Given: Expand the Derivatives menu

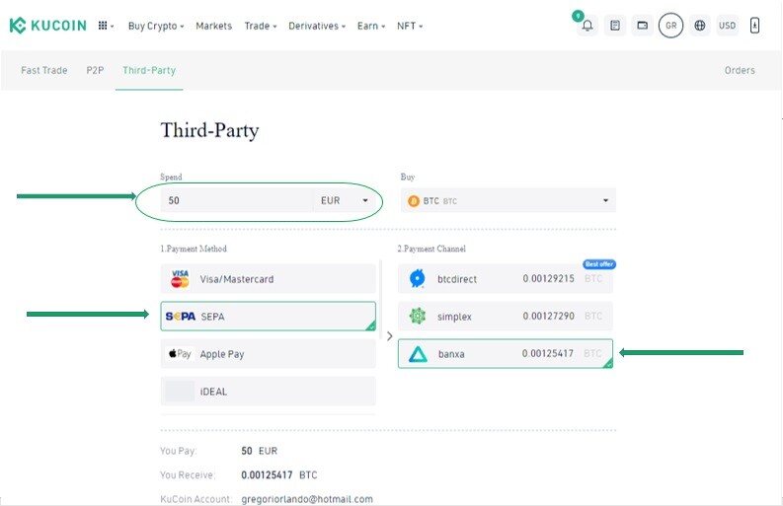Looking at the screenshot, I should click(x=317, y=26).
